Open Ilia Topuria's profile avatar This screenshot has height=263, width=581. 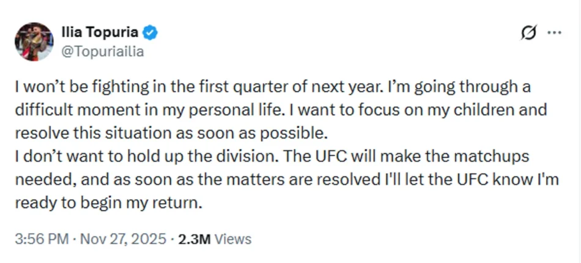coord(34,41)
